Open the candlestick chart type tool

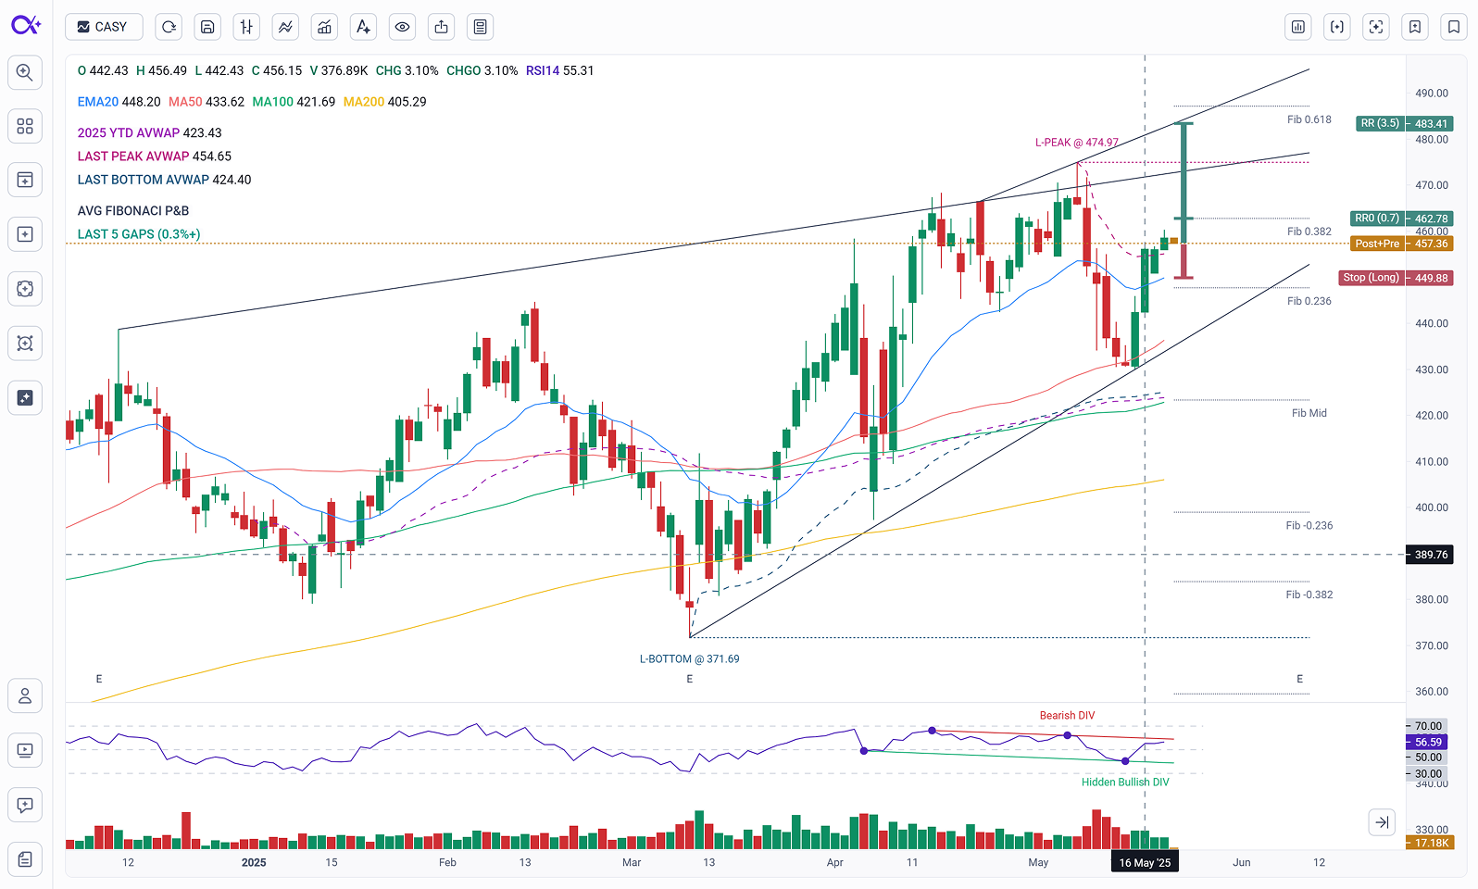[246, 27]
